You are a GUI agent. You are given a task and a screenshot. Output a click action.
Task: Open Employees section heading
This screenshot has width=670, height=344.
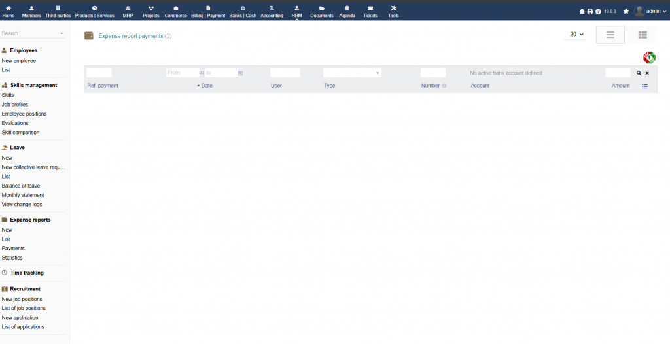pos(24,50)
